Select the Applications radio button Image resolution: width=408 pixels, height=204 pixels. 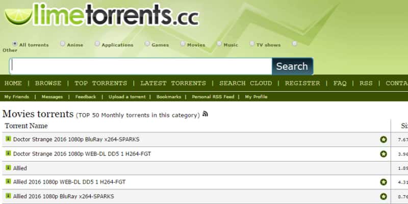97,44
